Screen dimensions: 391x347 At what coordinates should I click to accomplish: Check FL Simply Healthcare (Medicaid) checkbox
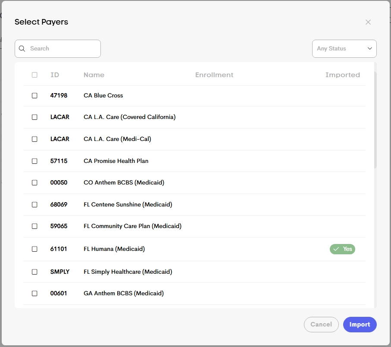[x=34, y=272]
